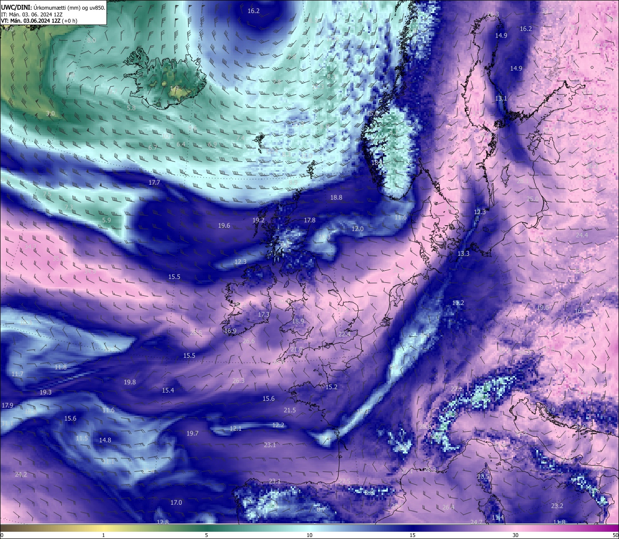Viewport: 619px width, 539px height.
Task: Click the 30 tick label on the color scale
Action: [516, 535]
